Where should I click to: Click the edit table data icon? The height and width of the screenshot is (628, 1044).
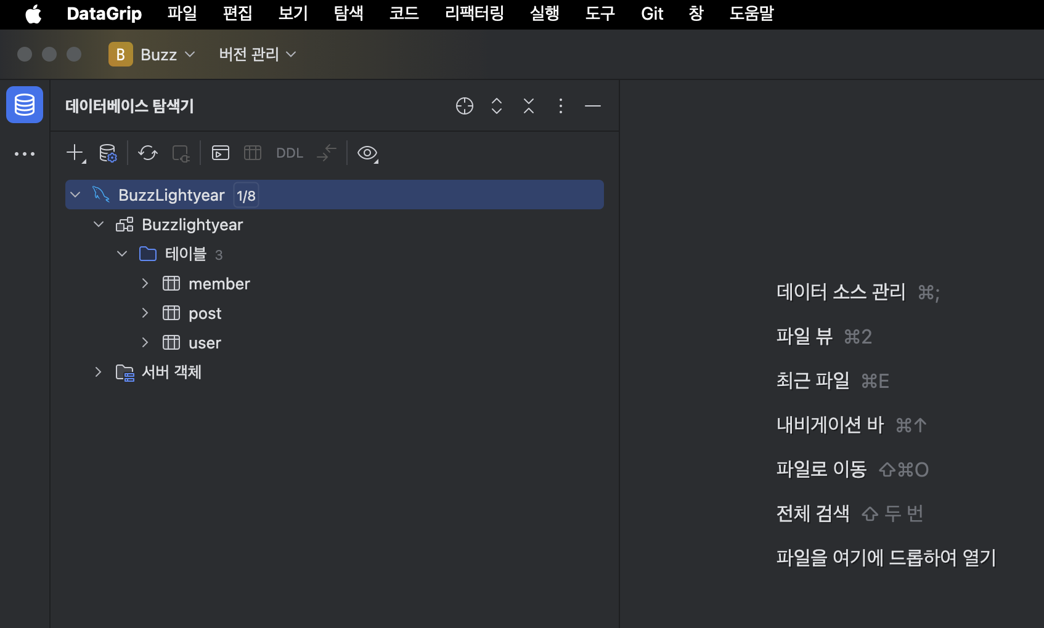click(x=253, y=153)
